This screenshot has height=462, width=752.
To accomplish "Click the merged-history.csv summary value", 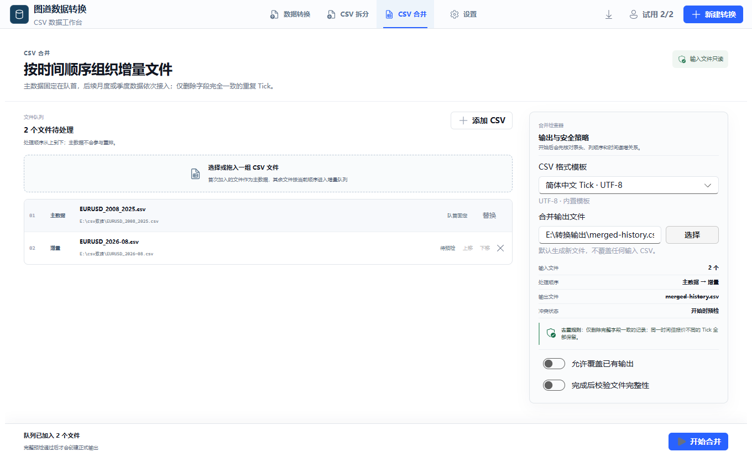I will click(692, 297).
